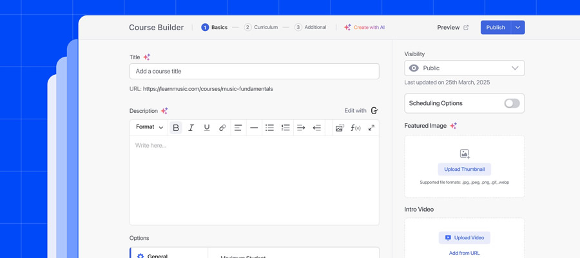Click the Publish button

point(496,27)
